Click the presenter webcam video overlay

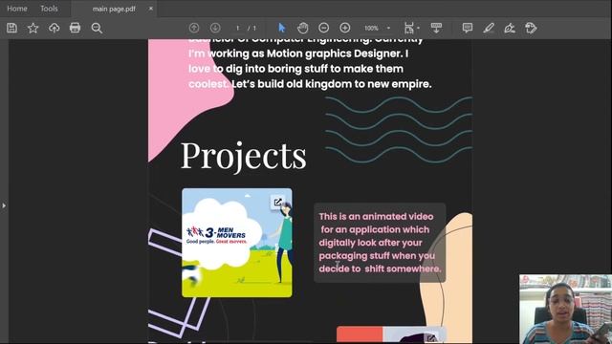point(565,310)
